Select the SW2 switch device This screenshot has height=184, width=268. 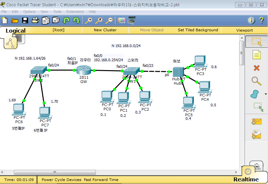(x=39, y=70)
